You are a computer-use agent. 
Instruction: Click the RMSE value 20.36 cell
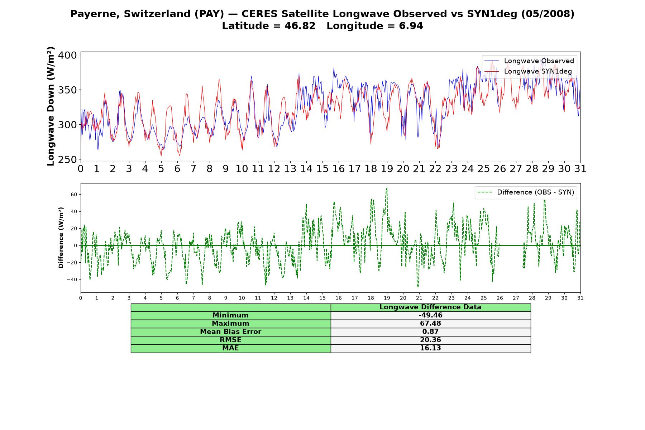click(x=431, y=340)
